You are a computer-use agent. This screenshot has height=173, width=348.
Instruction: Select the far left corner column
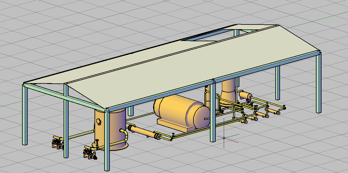tap(25, 114)
